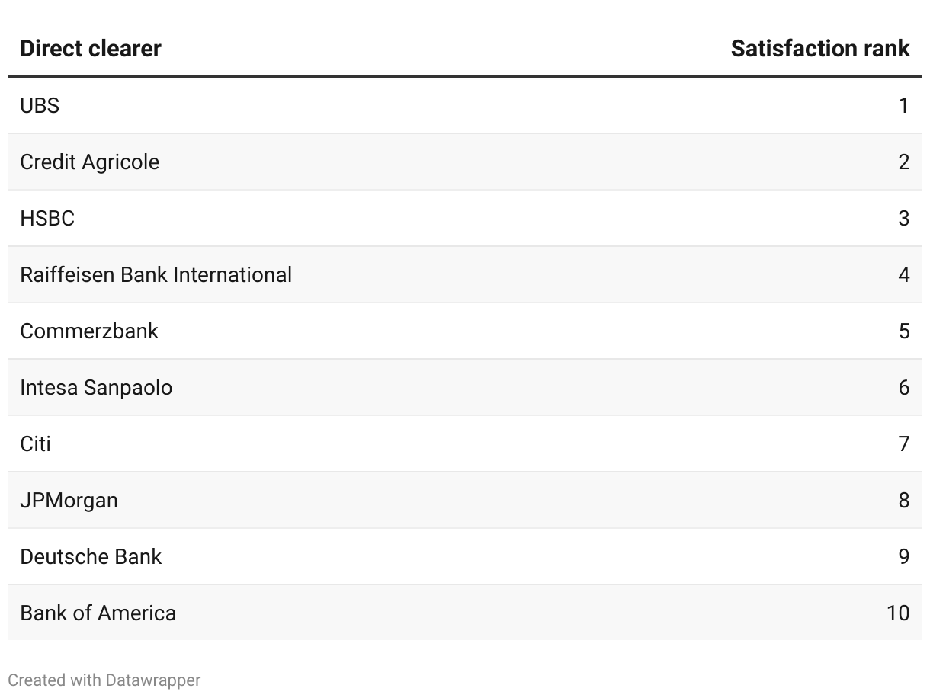Click the Credit Agricole row name
Viewport: 930px width, 698px height.
89,162
